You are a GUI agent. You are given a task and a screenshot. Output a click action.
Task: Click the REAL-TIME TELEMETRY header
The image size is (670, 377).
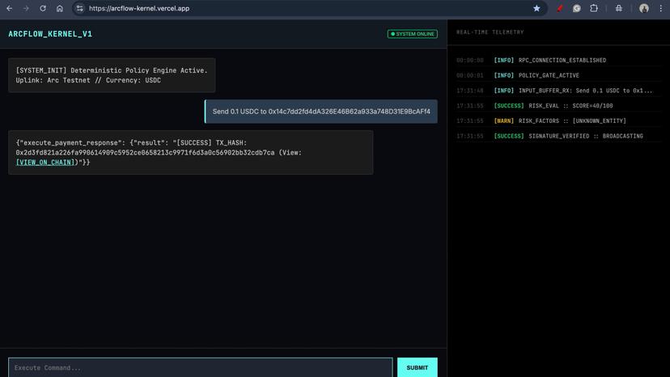point(490,32)
